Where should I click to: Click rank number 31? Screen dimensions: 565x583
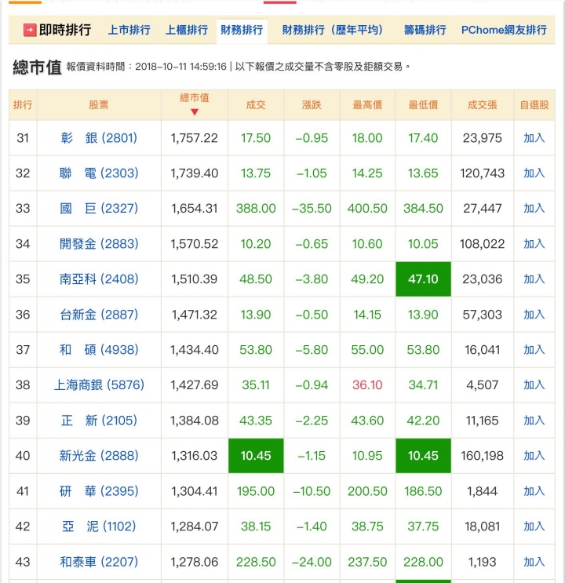pyautogui.click(x=23, y=138)
